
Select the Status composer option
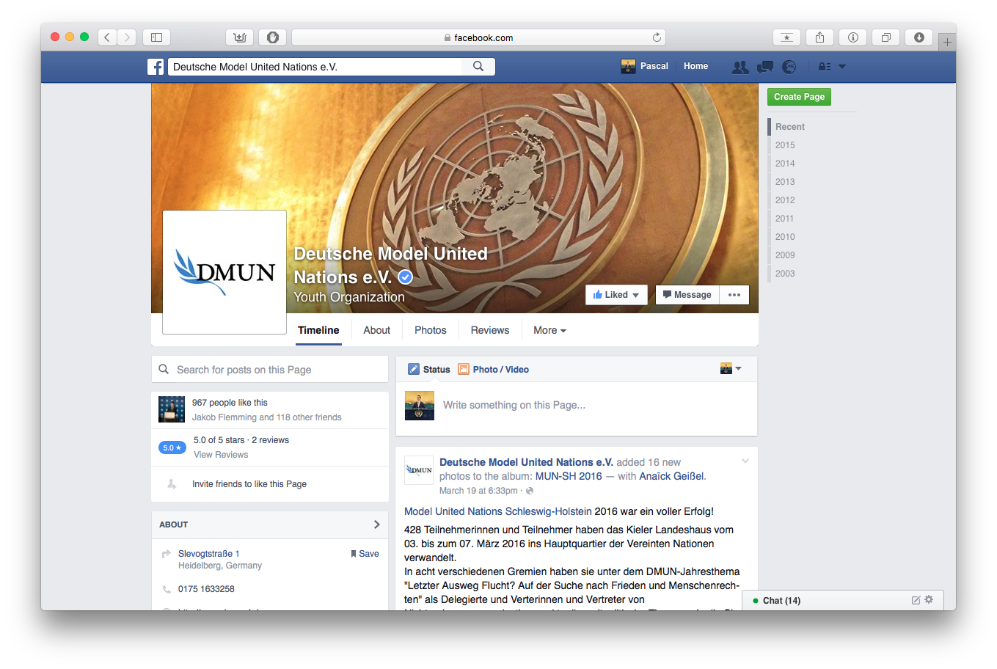[x=429, y=370]
